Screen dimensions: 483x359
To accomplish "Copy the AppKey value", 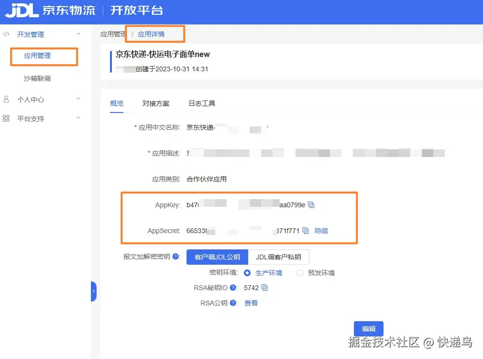I will [311, 204].
